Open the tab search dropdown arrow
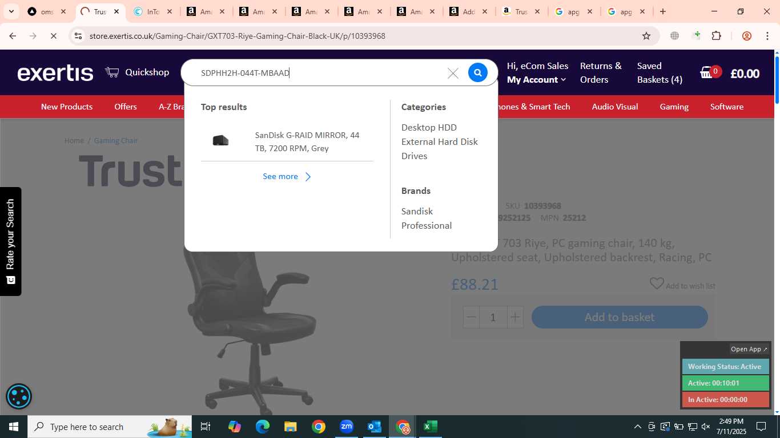Screen dimensions: 780x438 (11, 11)
